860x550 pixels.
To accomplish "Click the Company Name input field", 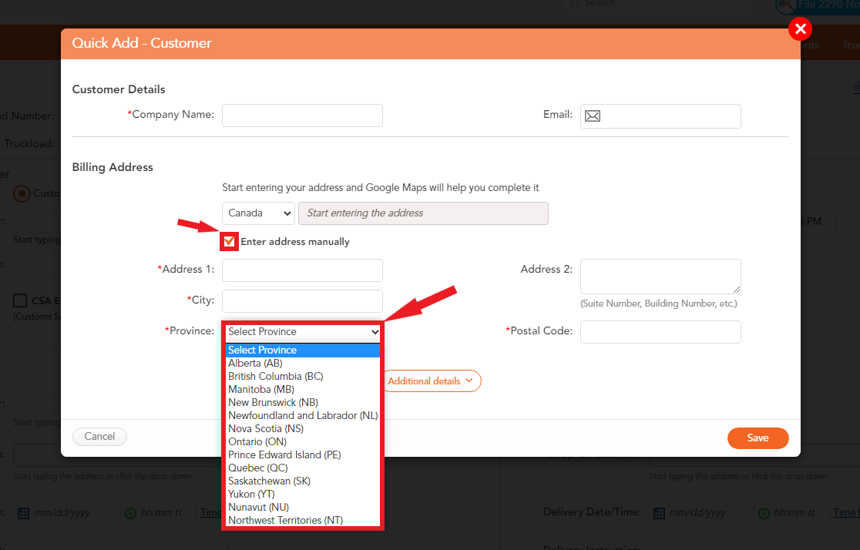I will (x=302, y=116).
